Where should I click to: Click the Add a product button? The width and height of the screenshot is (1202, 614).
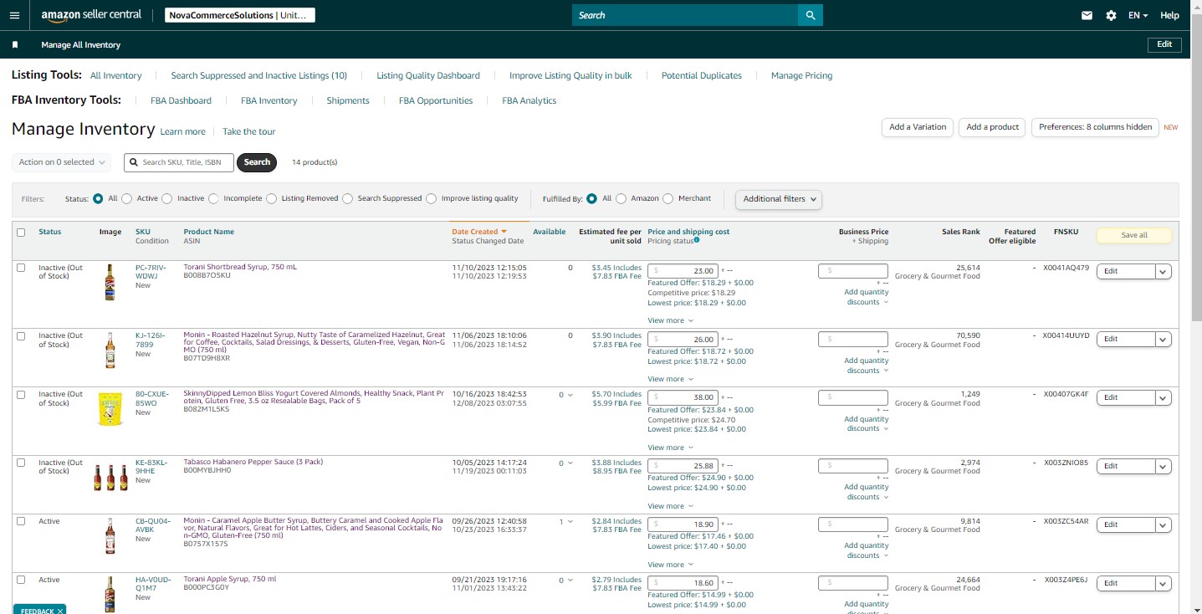point(993,127)
